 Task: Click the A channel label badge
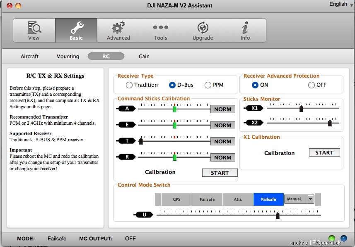click(x=126, y=109)
